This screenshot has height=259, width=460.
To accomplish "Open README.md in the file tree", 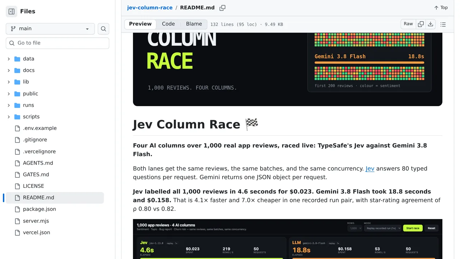I will point(54,197).
